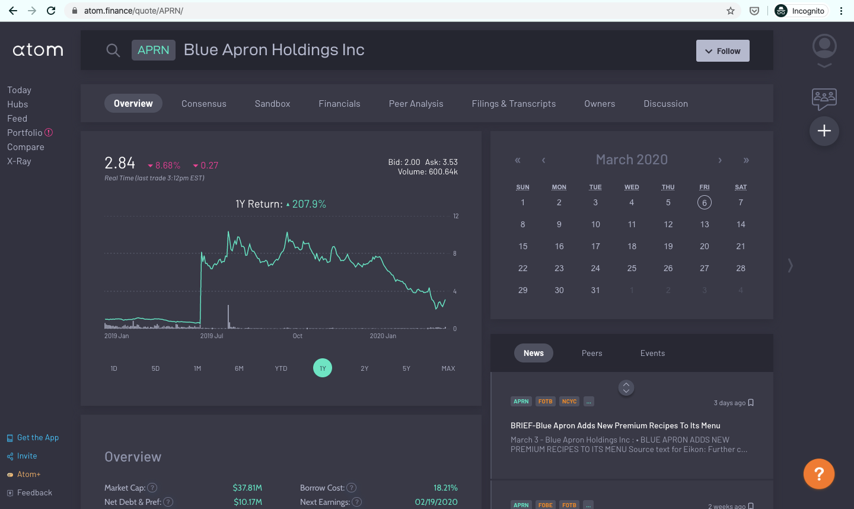
Task: Open the orange help question button
Action: point(819,474)
